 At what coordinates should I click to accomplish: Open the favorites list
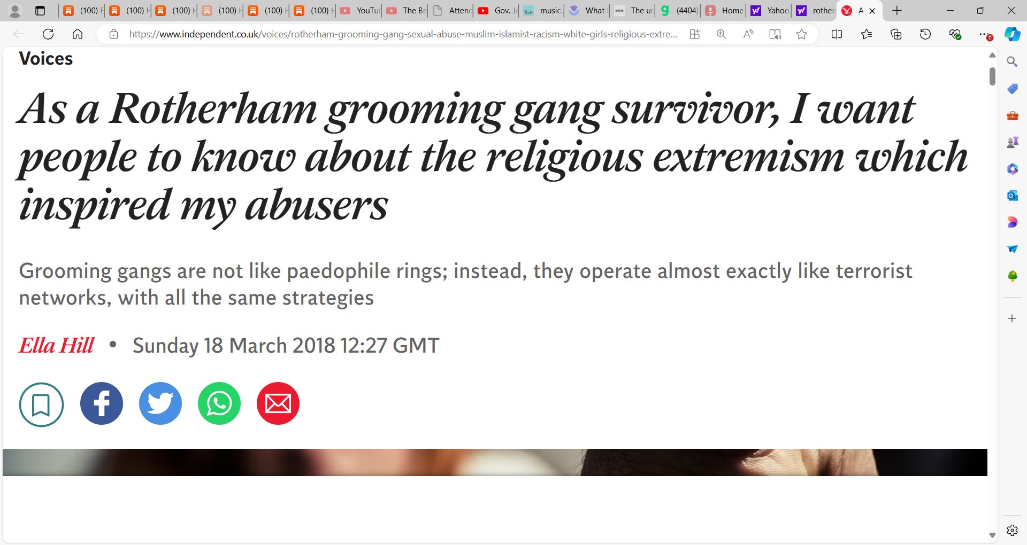click(867, 34)
